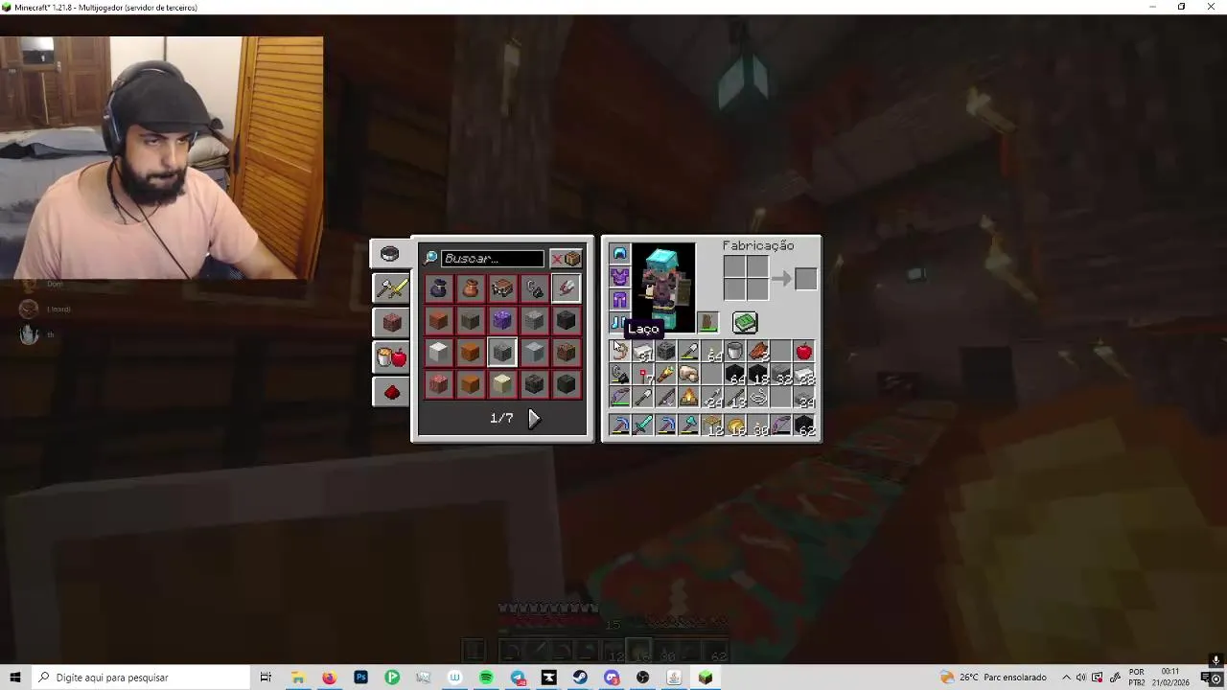Open the search-all recipes tab with compass

tap(389, 254)
